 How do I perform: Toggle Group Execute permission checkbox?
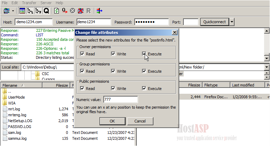(x=144, y=71)
